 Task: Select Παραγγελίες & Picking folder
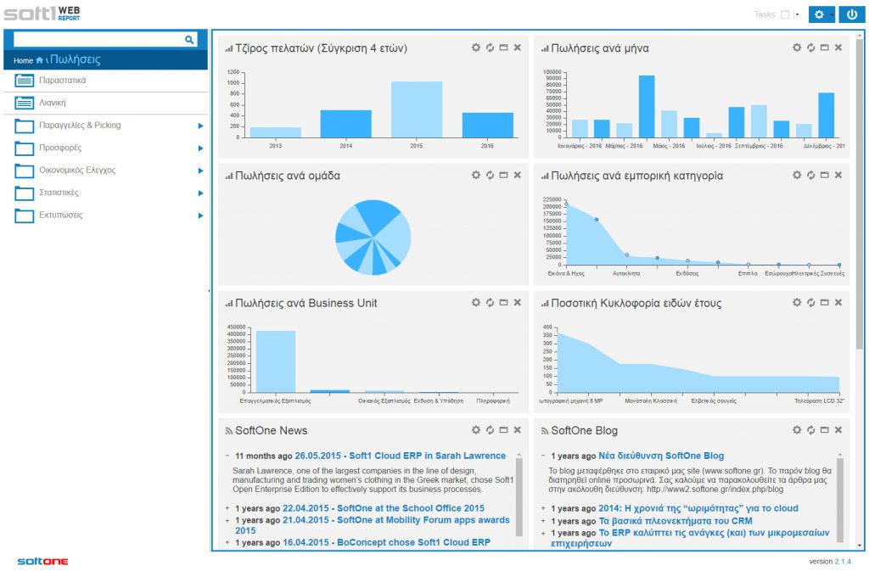[105, 126]
